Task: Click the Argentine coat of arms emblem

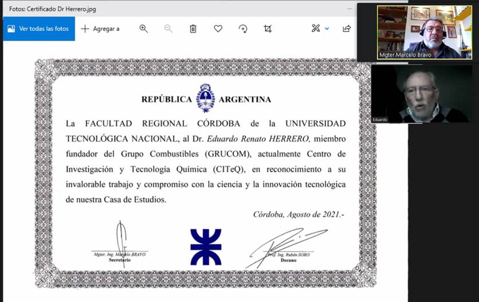Action: (x=205, y=98)
